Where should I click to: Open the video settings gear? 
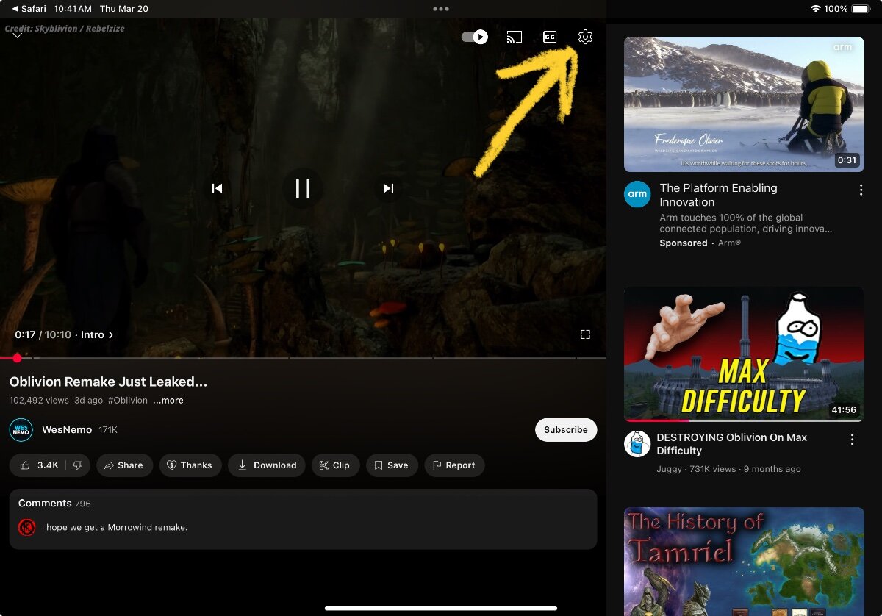(585, 37)
